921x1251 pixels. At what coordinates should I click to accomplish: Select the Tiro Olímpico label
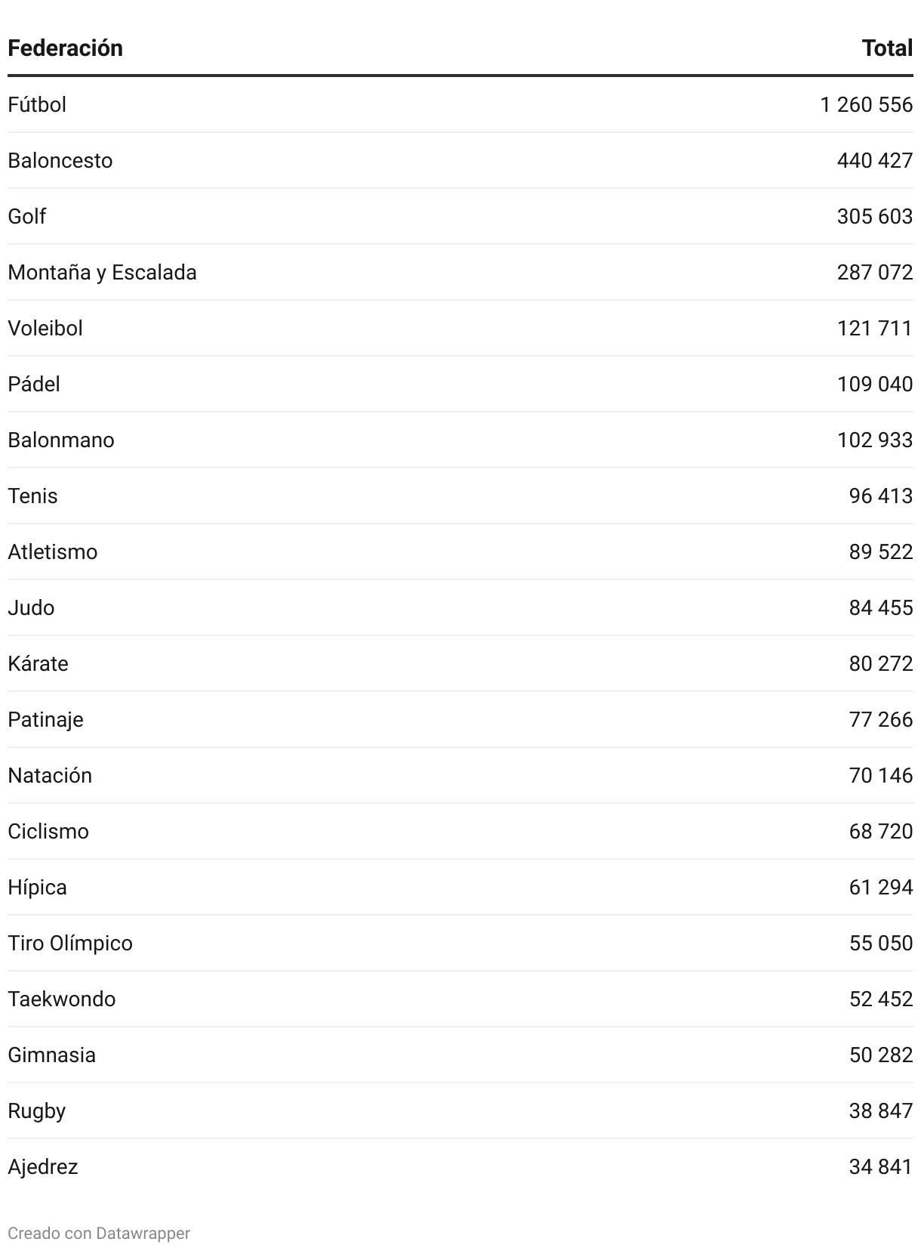(70, 943)
